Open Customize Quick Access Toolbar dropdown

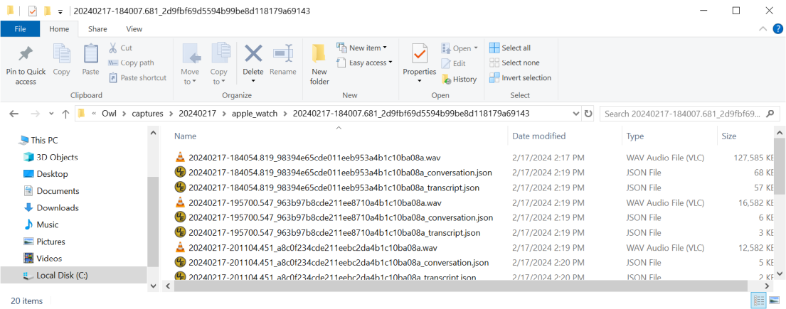60,11
